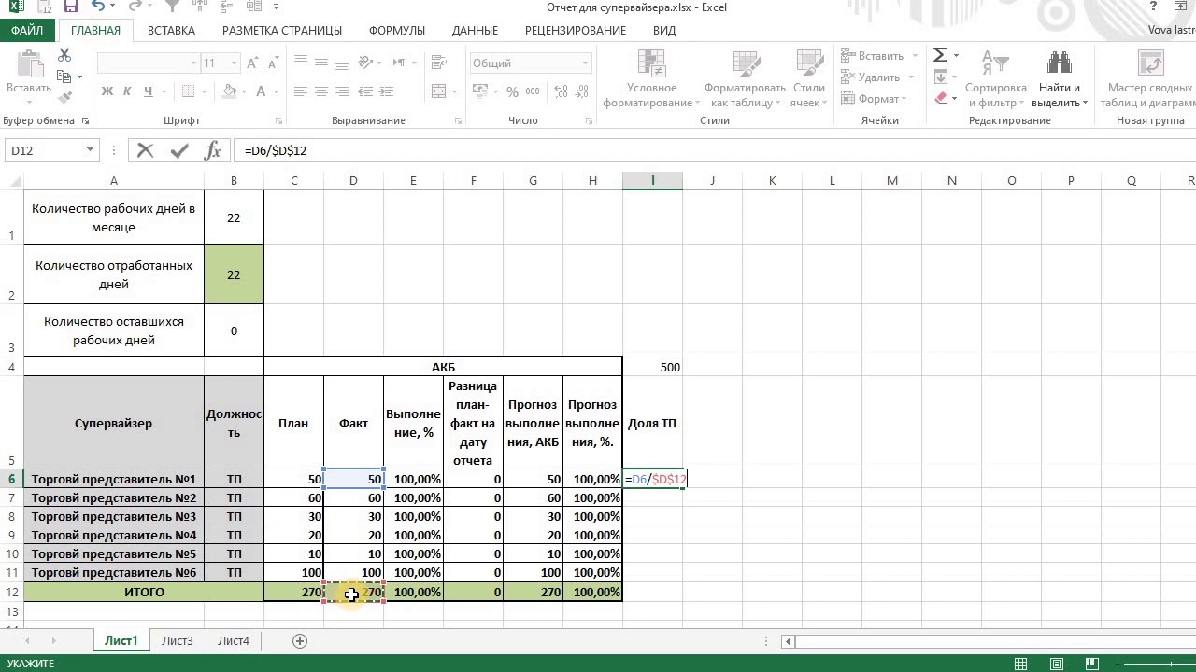1196x672 pixels.
Task: Confirm formula entry with checkmark
Action: (x=178, y=150)
